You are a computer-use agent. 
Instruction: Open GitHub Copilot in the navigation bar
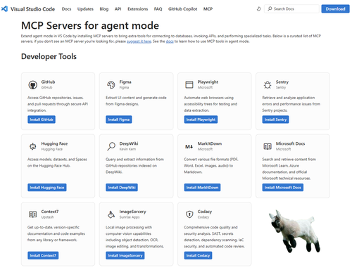[x=182, y=9]
